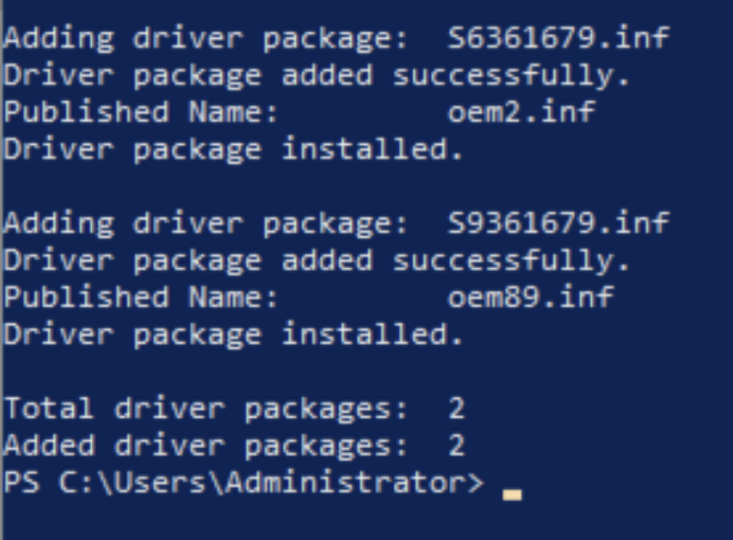Click 'Driver package added successfully.' under S6361679.inf
The image size is (733, 540).
click(316, 76)
